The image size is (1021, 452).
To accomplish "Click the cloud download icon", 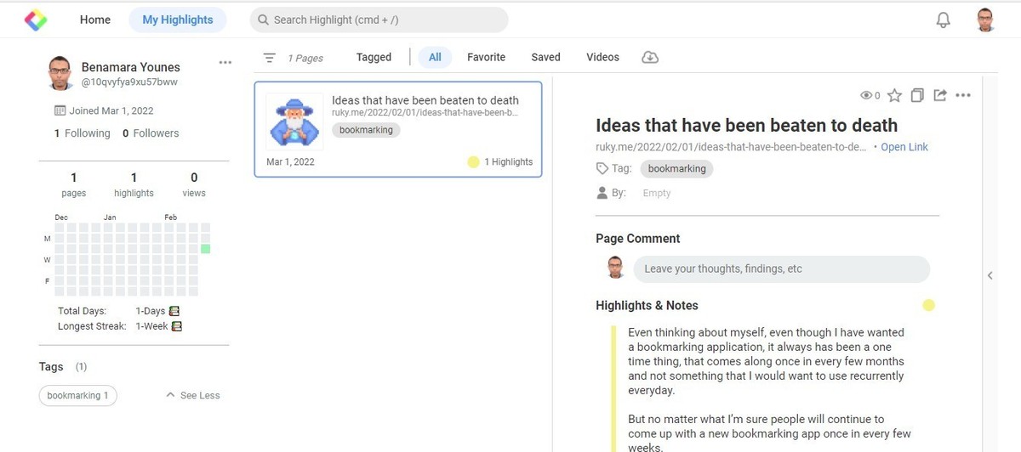I will click(649, 58).
